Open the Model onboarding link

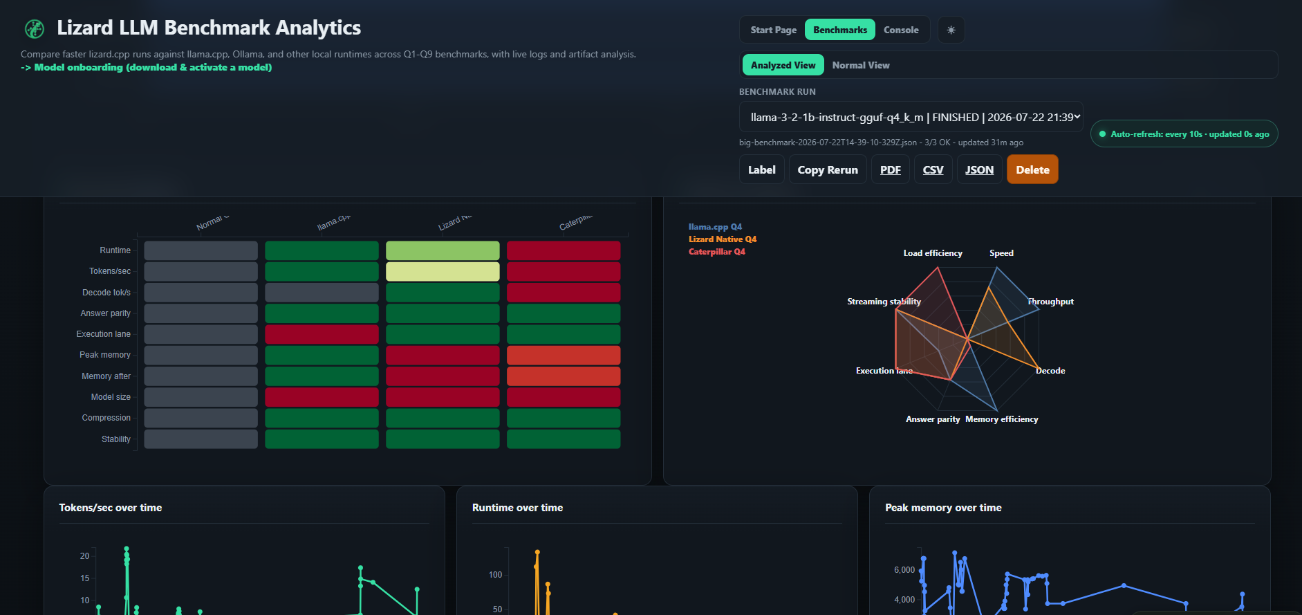point(146,67)
